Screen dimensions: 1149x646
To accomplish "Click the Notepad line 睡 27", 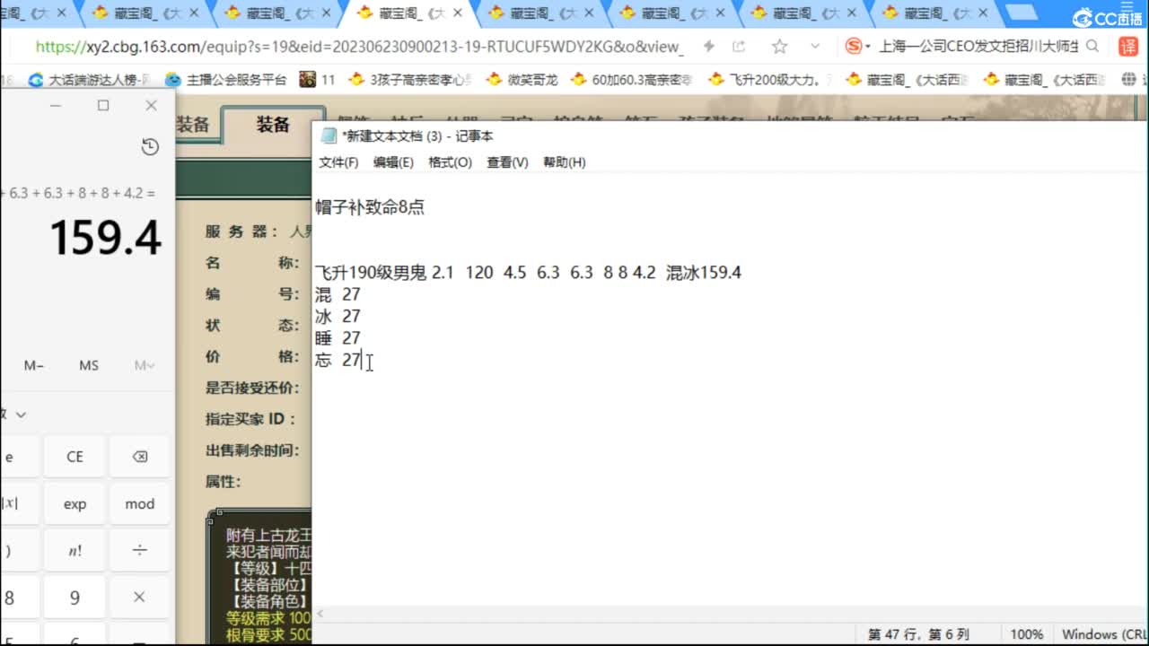I will click(x=338, y=337).
